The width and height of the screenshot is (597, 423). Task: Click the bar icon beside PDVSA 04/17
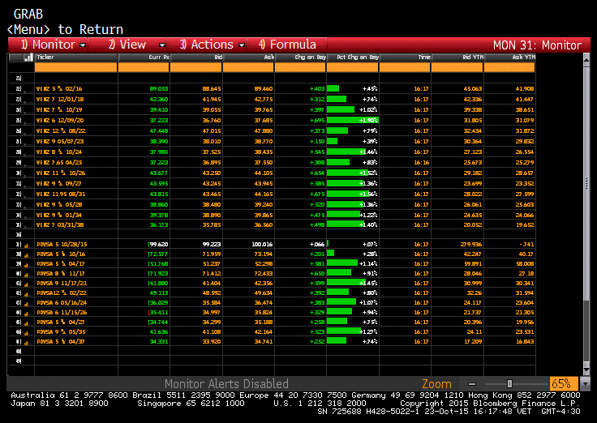coord(26,265)
